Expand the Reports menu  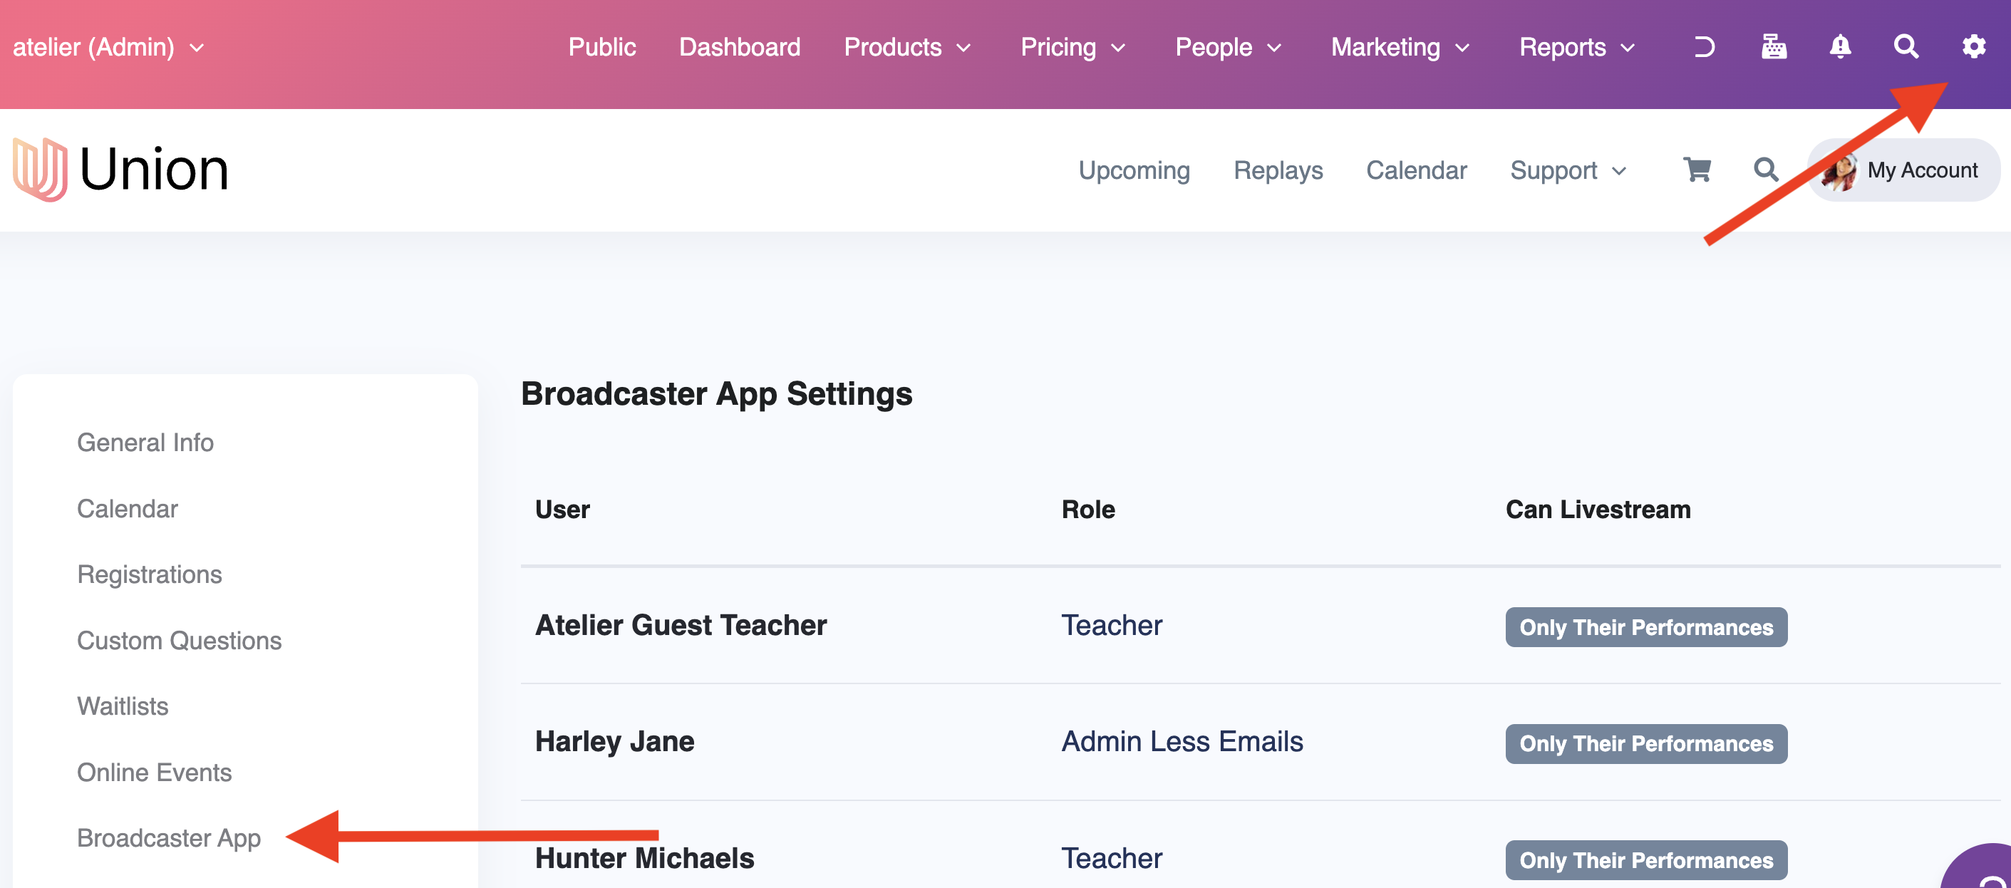tap(1577, 48)
